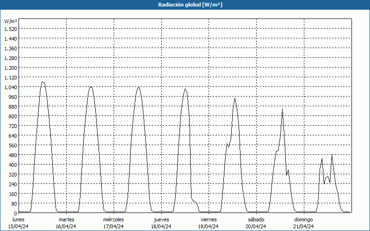Screen dimensions: 370x231
Task: Click Saturday's sharp radiation spike peak
Action: click(282, 109)
